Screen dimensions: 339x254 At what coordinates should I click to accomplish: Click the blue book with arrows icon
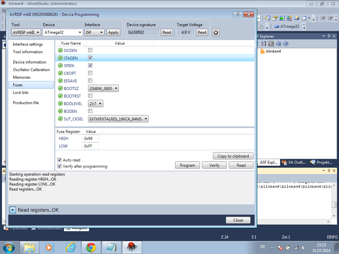coord(278,44)
